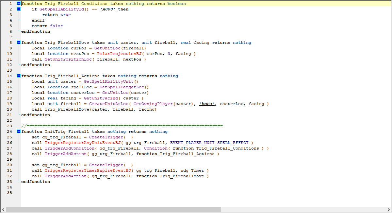Image resolution: width=392 pixels, height=213 pixels.
Task: Click 'return false' on line 5
Action: [47, 26]
